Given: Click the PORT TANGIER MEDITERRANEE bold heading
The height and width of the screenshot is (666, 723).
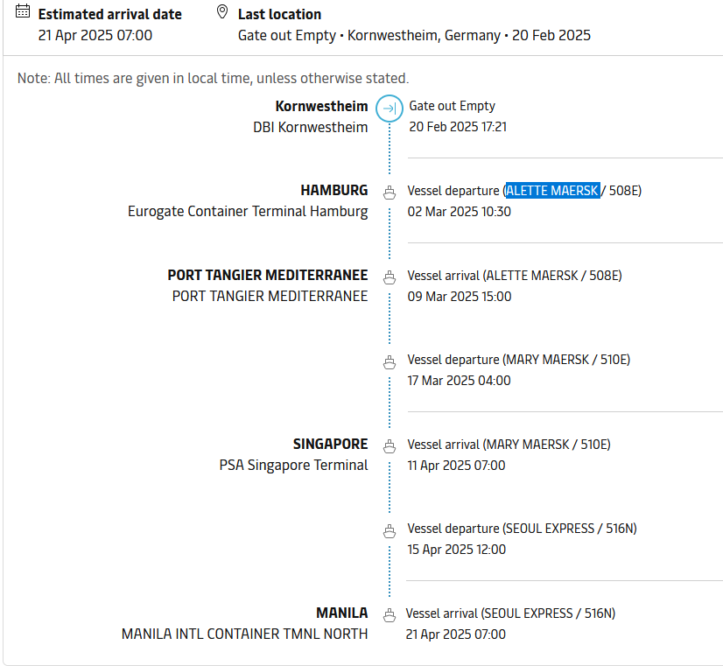Looking at the screenshot, I should coord(268,275).
